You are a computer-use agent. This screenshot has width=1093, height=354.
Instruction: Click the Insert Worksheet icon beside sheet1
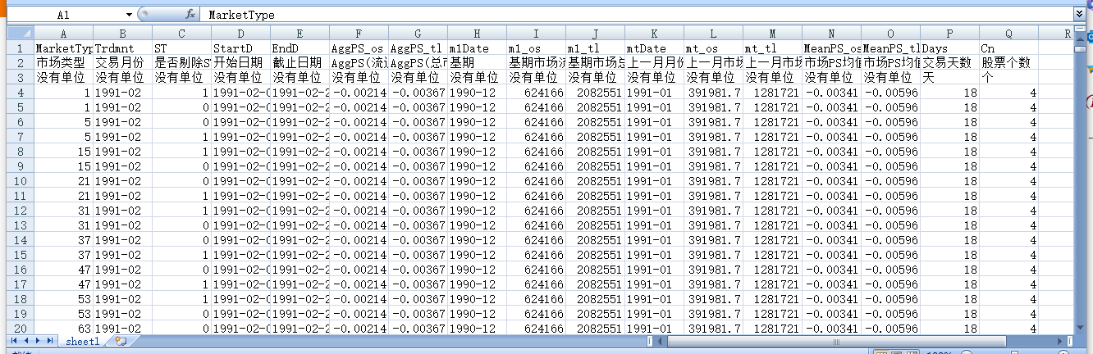point(120,340)
